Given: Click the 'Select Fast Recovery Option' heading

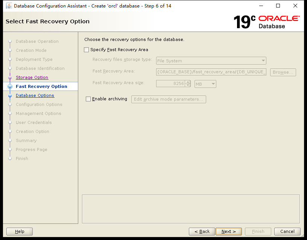Looking at the screenshot, I should [x=47, y=21].
